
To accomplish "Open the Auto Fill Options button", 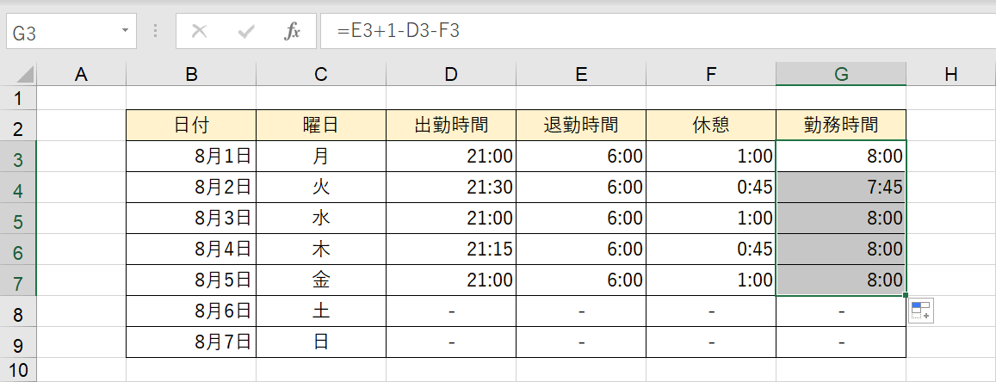I will 920,311.
